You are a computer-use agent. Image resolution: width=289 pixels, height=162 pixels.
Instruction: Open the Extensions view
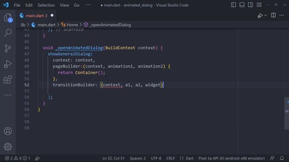click(x=8, y=80)
